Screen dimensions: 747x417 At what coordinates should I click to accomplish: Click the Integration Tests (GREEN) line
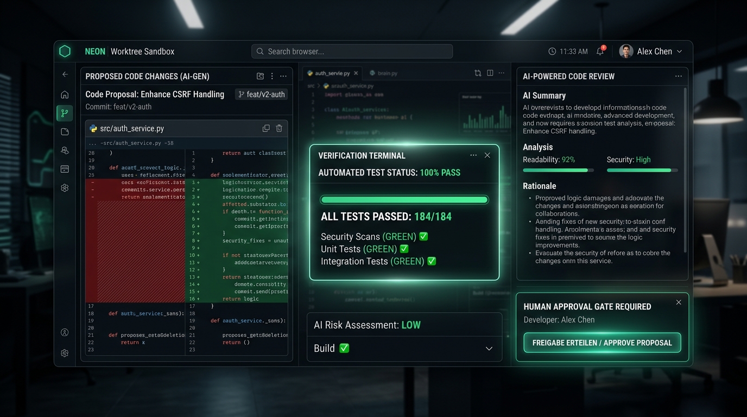pyautogui.click(x=378, y=261)
